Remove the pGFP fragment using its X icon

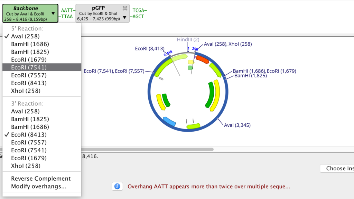[x=124, y=8]
